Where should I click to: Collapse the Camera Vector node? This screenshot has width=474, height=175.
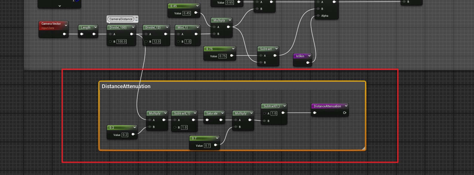click(66, 25)
